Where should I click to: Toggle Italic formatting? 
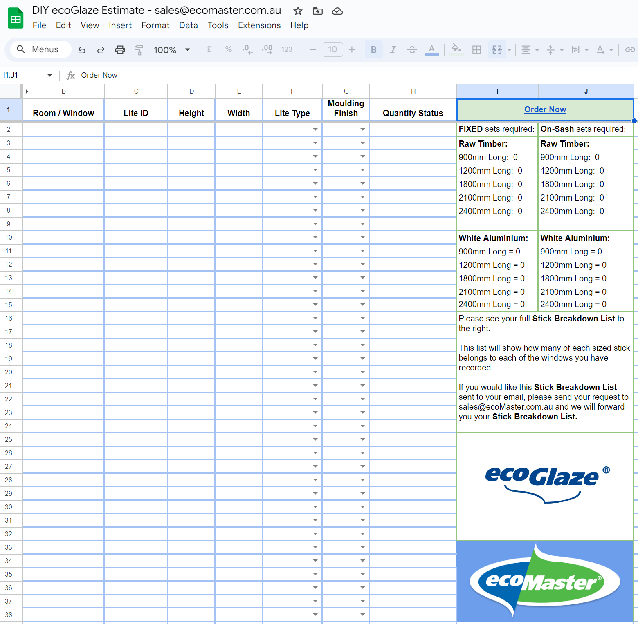(393, 49)
